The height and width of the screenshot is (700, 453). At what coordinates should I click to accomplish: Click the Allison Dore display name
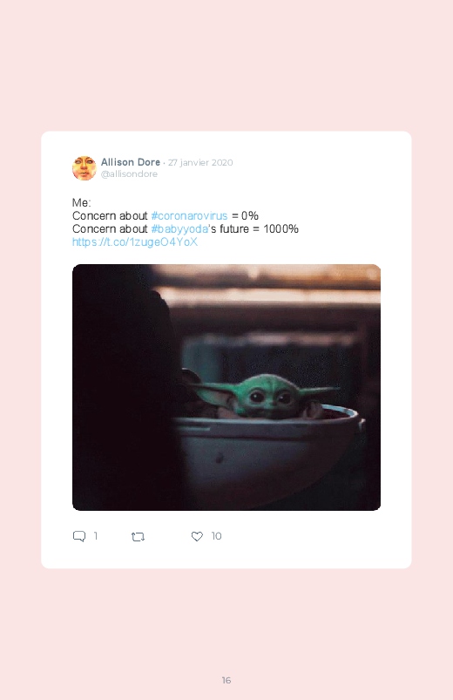[131, 162]
